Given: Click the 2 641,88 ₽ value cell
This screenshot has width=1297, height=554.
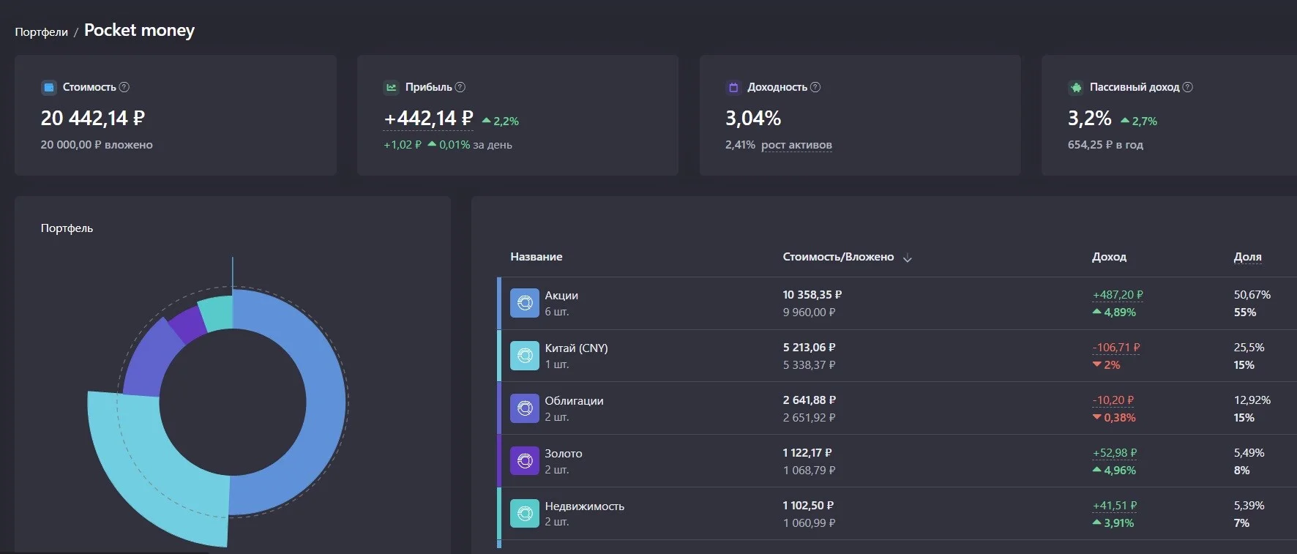Looking at the screenshot, I should click(x=809, y=400).
